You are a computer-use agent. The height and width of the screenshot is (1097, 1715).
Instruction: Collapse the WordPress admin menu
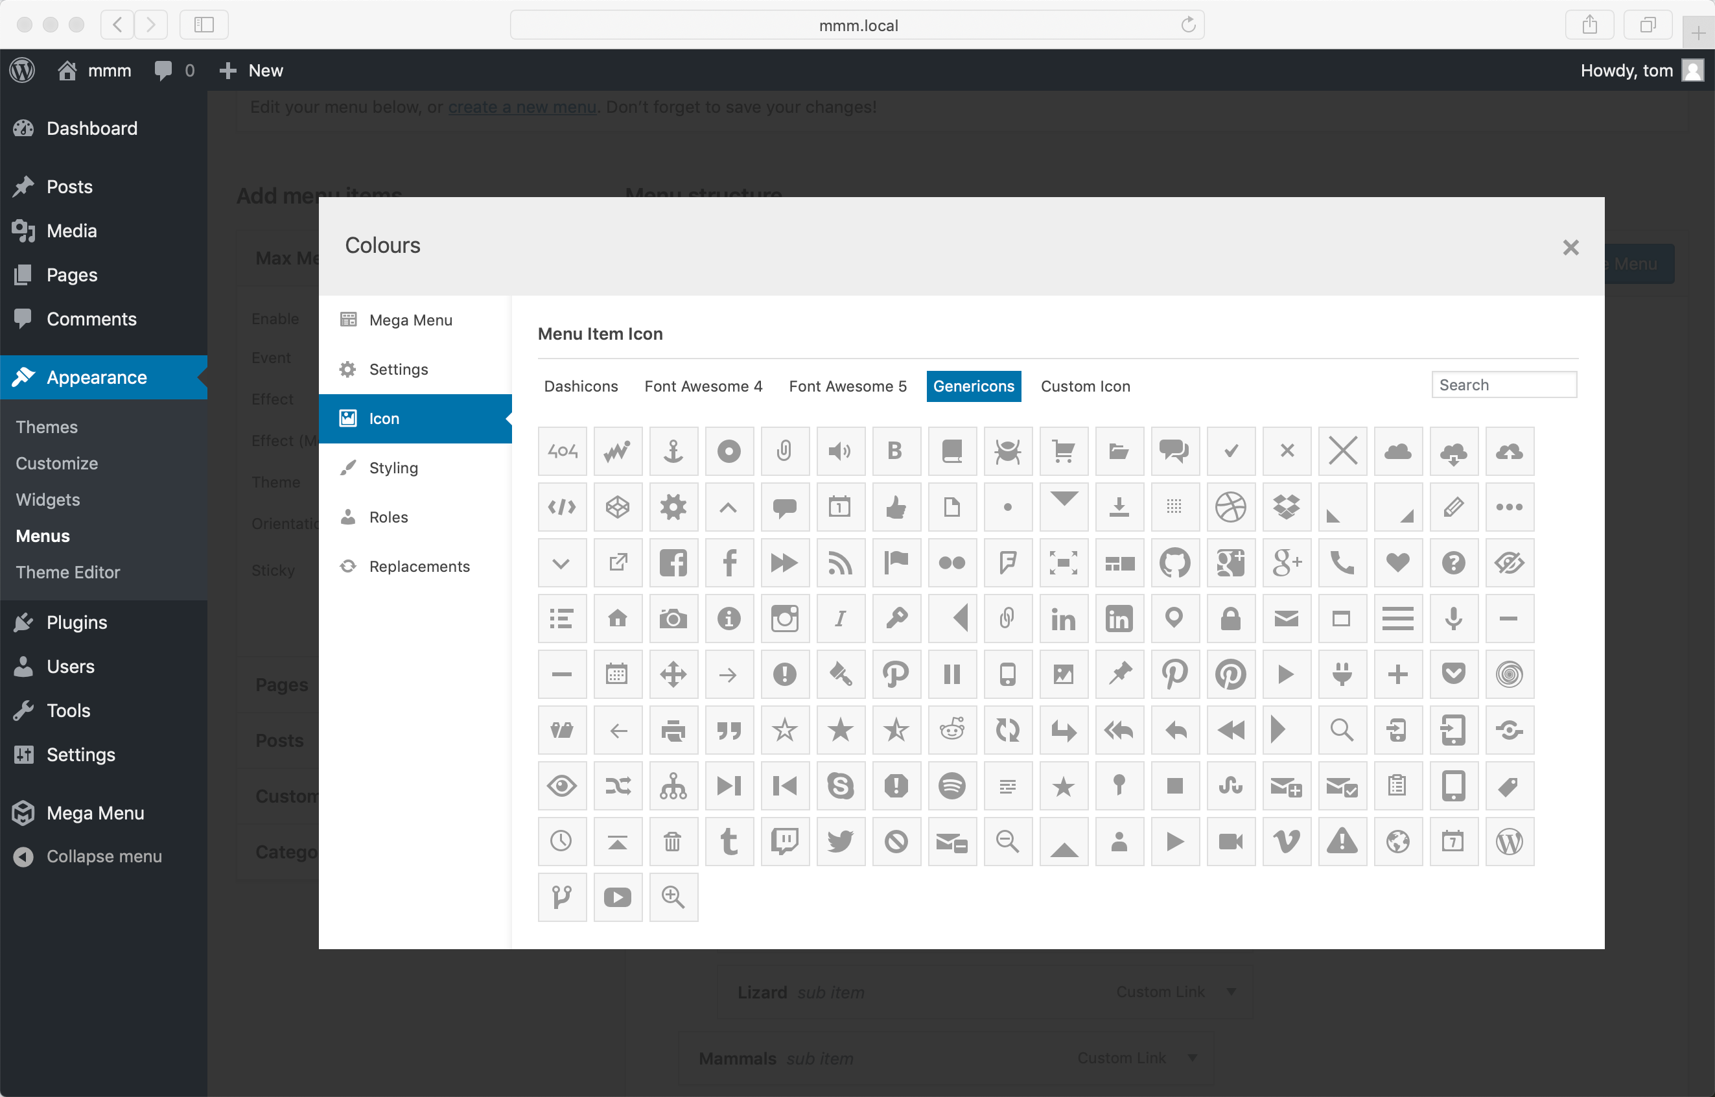click(103, 856)
